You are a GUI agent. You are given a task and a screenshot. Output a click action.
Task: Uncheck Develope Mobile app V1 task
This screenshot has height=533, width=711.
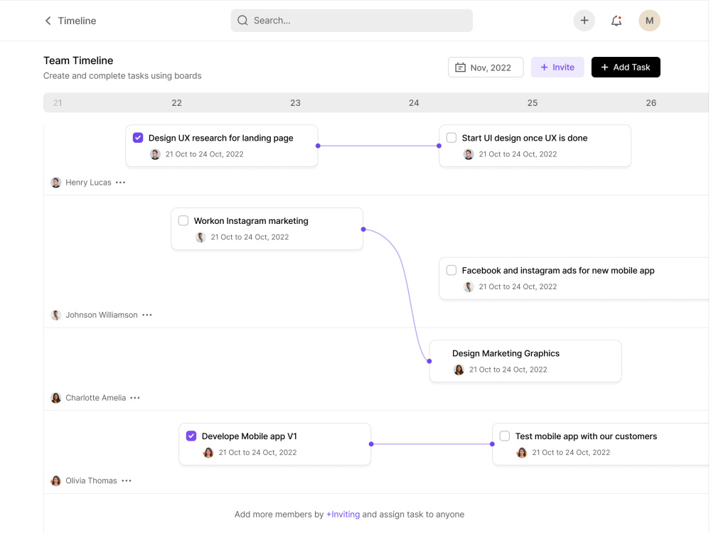191,436
